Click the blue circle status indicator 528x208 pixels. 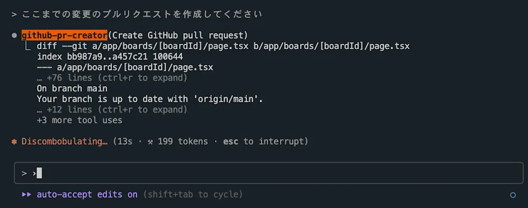point(513,195)
